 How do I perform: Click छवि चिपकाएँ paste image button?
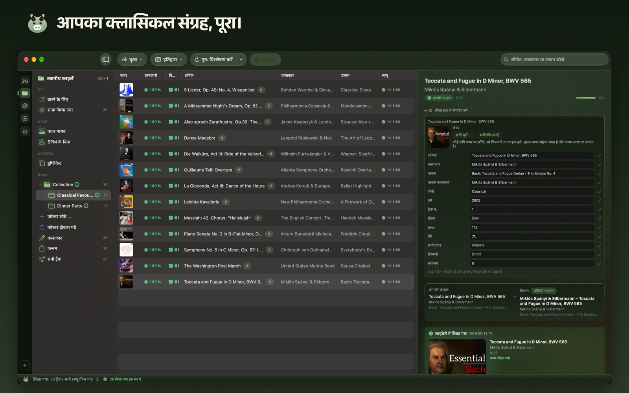tap(489, 135)
